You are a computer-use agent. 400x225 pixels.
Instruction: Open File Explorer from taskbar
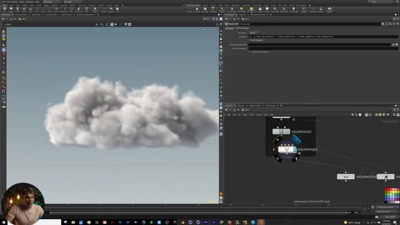(73, 222)
